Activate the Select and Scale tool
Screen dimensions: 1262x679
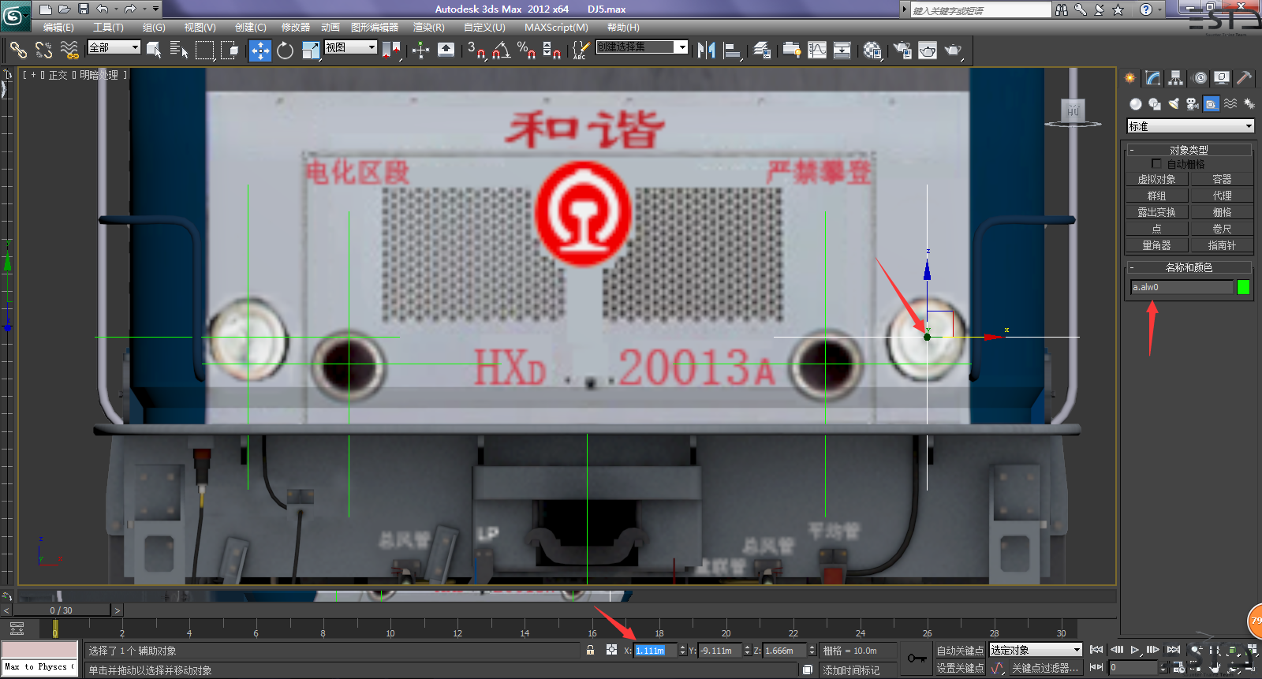pos(311,50)
